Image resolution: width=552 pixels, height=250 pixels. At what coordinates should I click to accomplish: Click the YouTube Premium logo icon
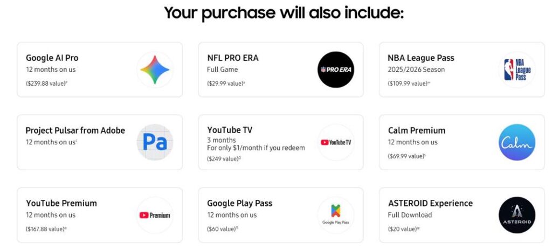click(x=155, y=215)
